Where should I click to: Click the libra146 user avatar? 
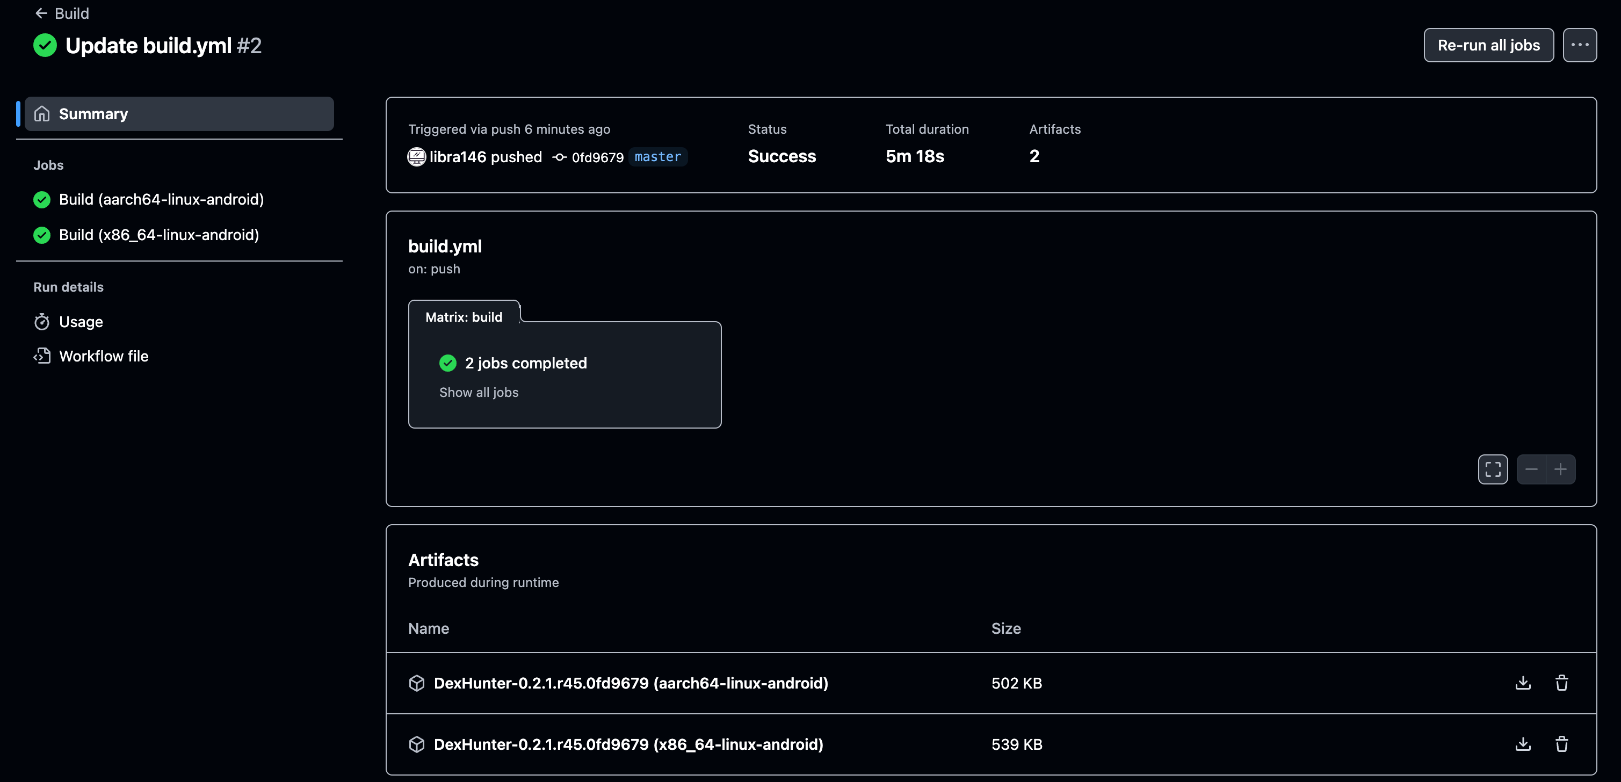[417, 157]
